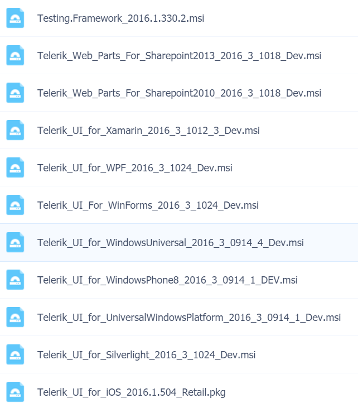
Task: Open Testing.Framework_2016.1.330.2.msi file name
Action: (120, 18)
